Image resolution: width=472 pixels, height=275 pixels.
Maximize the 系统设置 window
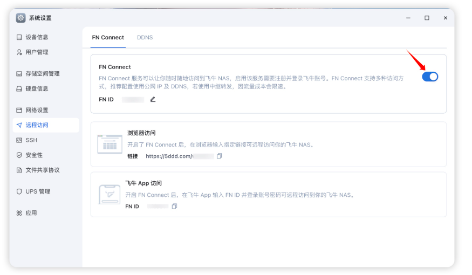[x=427, y=18]
